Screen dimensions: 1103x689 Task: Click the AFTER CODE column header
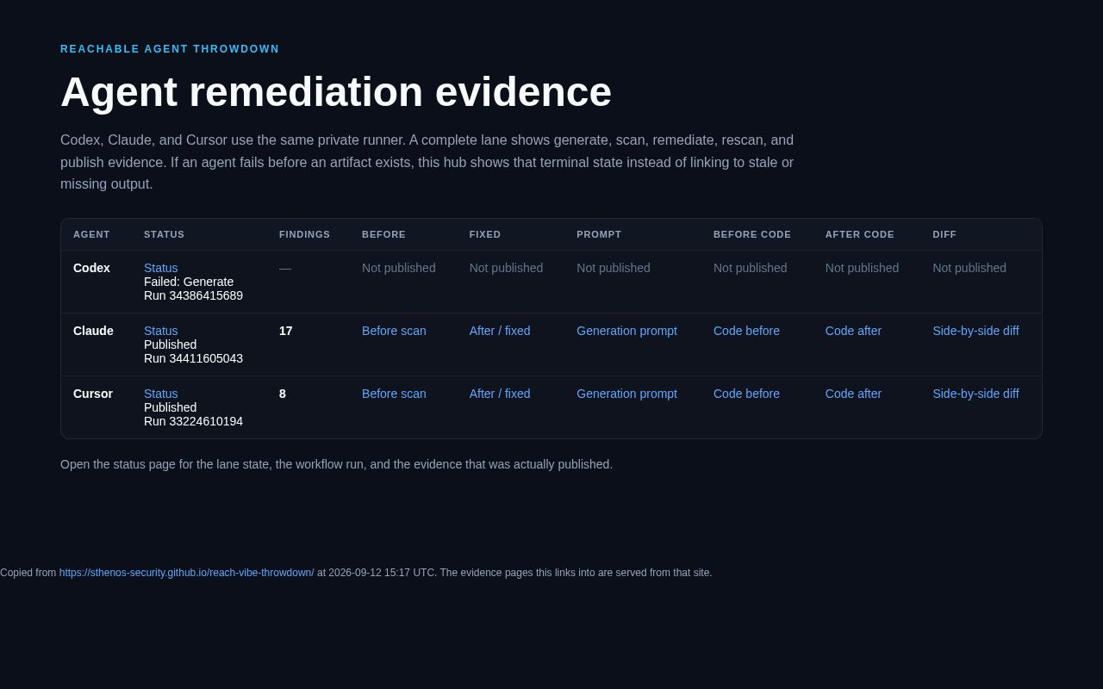tap(860, 234)
